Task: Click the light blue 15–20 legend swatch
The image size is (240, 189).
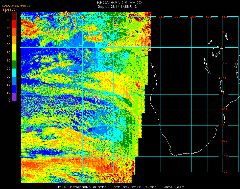Action: click(14, 81)
